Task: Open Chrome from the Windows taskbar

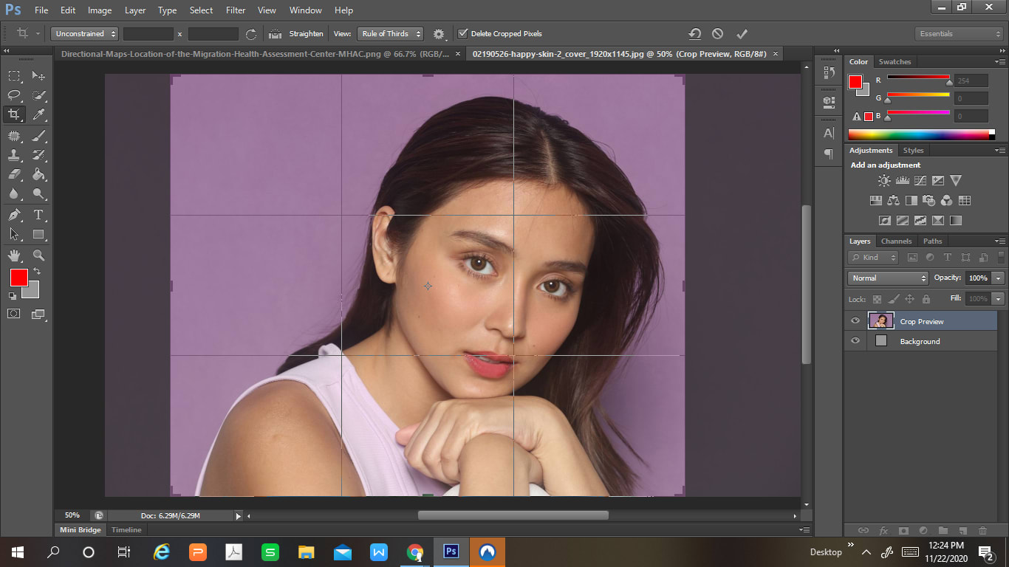Action: click(x=415, y=551)
